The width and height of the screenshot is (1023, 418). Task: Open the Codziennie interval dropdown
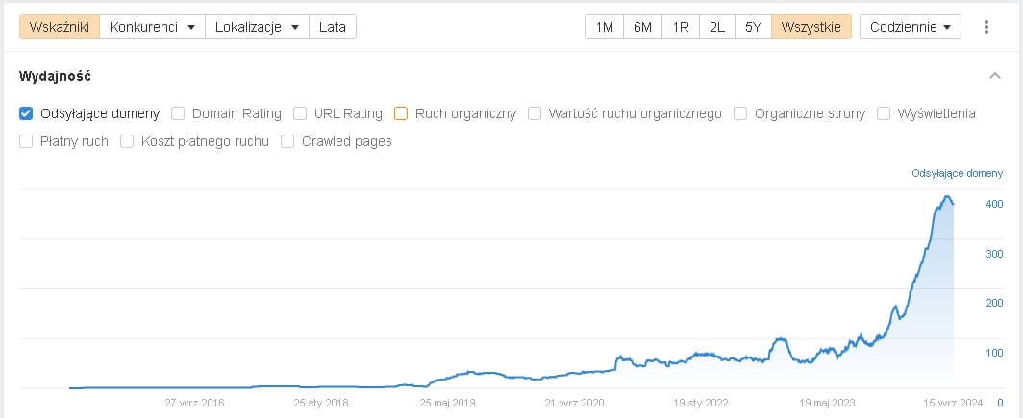(x=910, y=27)
